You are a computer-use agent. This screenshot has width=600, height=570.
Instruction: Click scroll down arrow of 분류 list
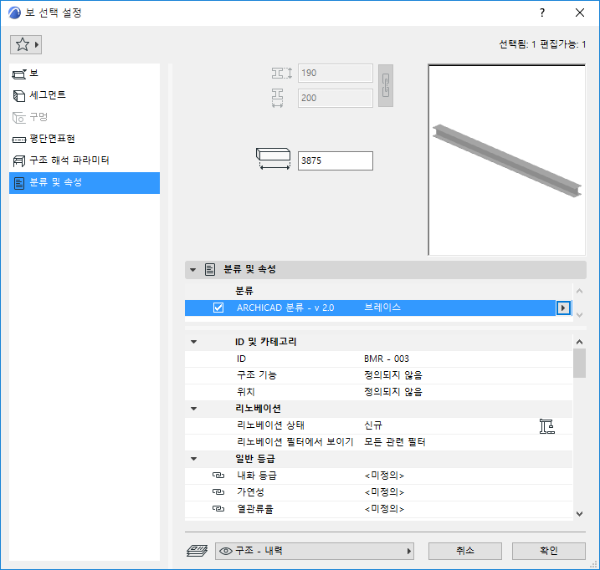click(x=580, y=315)
